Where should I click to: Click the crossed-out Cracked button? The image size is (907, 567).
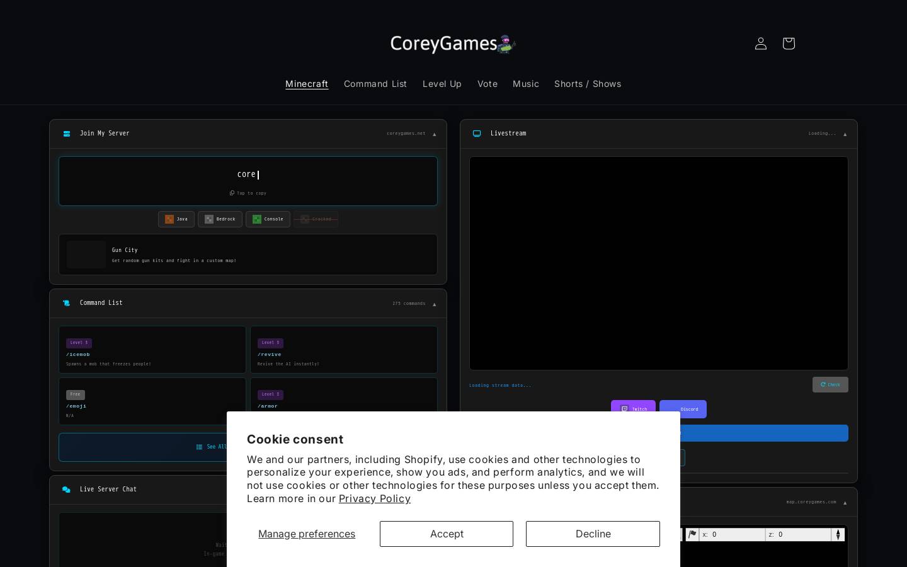(316, 219)
